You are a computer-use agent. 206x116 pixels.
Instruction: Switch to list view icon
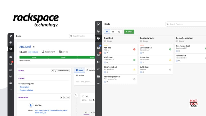click(x=113, y=32)
